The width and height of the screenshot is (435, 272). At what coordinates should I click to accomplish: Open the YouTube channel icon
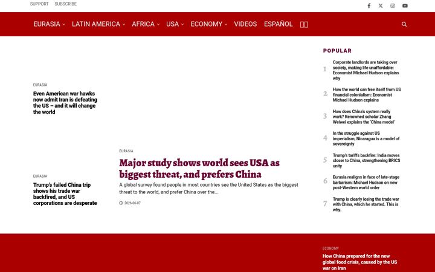pos(405,6)
